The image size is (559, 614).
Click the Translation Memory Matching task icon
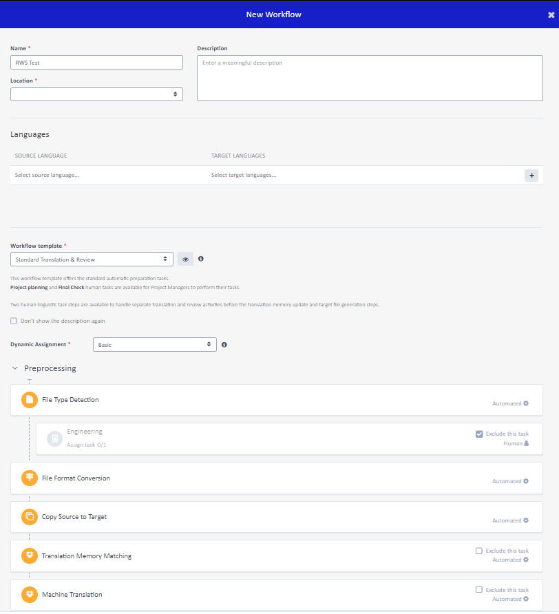pos(29,556)
